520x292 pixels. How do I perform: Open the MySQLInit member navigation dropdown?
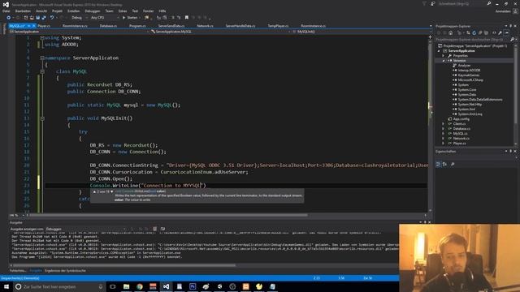[x=360, y=32]
